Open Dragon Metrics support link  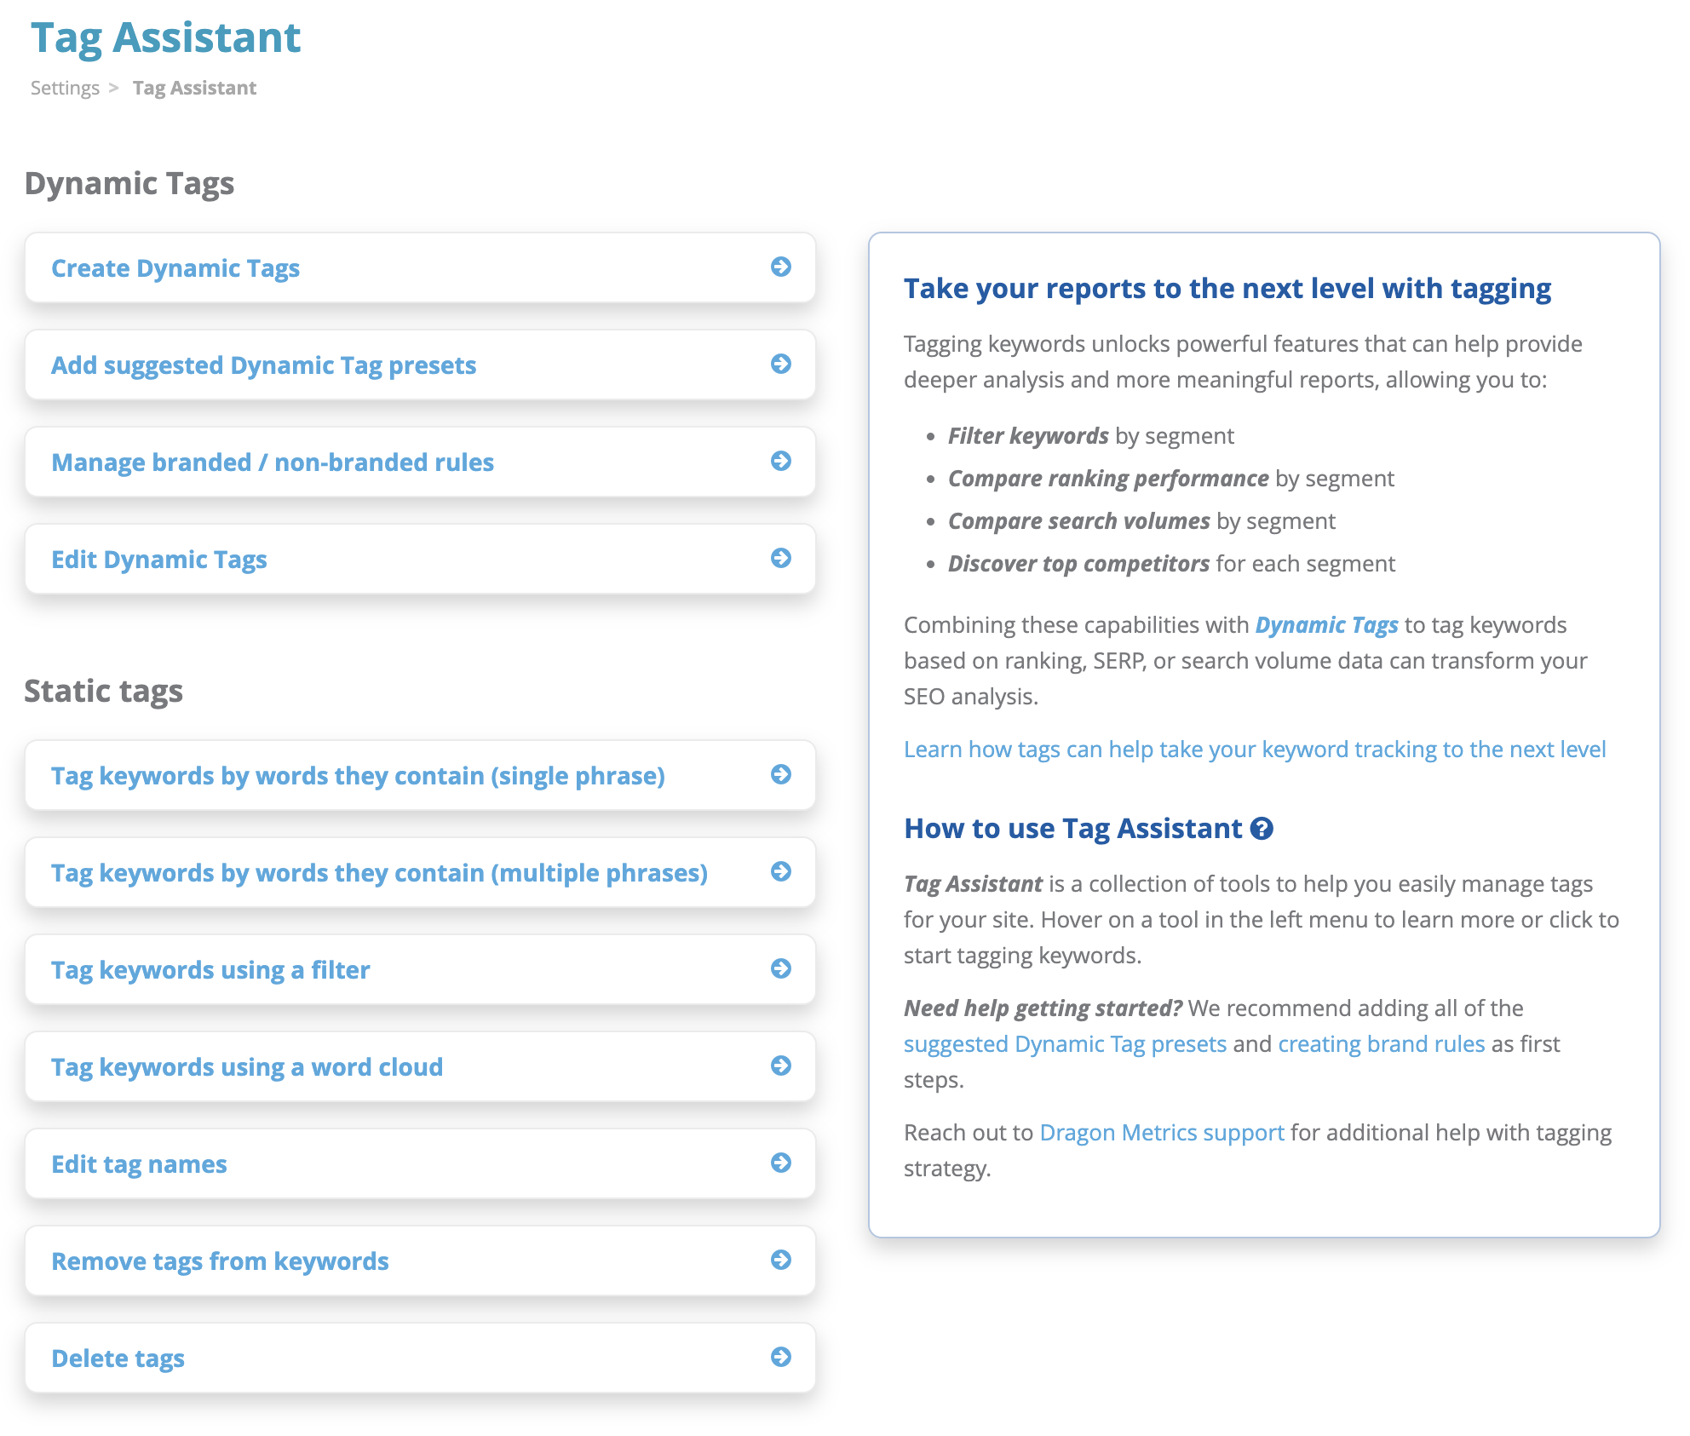[x=1161, y=1133]
